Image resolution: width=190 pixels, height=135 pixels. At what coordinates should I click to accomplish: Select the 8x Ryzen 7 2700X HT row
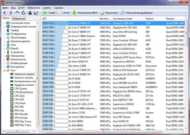click(113, 40)
